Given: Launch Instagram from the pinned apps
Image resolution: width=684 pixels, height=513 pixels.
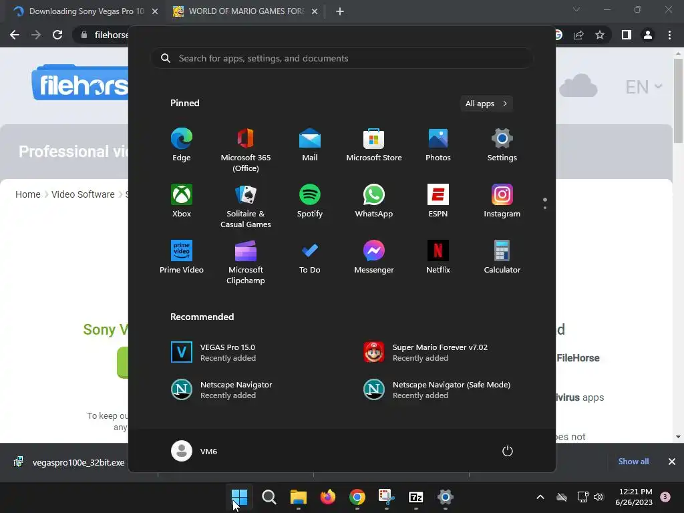Looking at the screenshot, I should 502,201.
